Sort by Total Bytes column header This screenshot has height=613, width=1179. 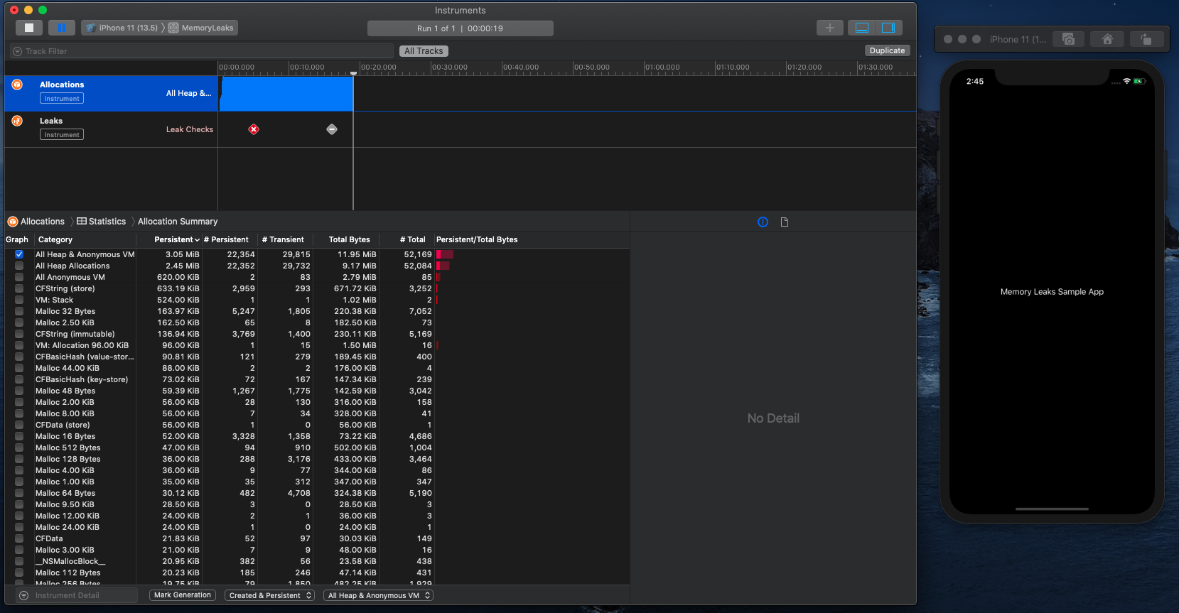pyautogui.click(x=347, y=239)
